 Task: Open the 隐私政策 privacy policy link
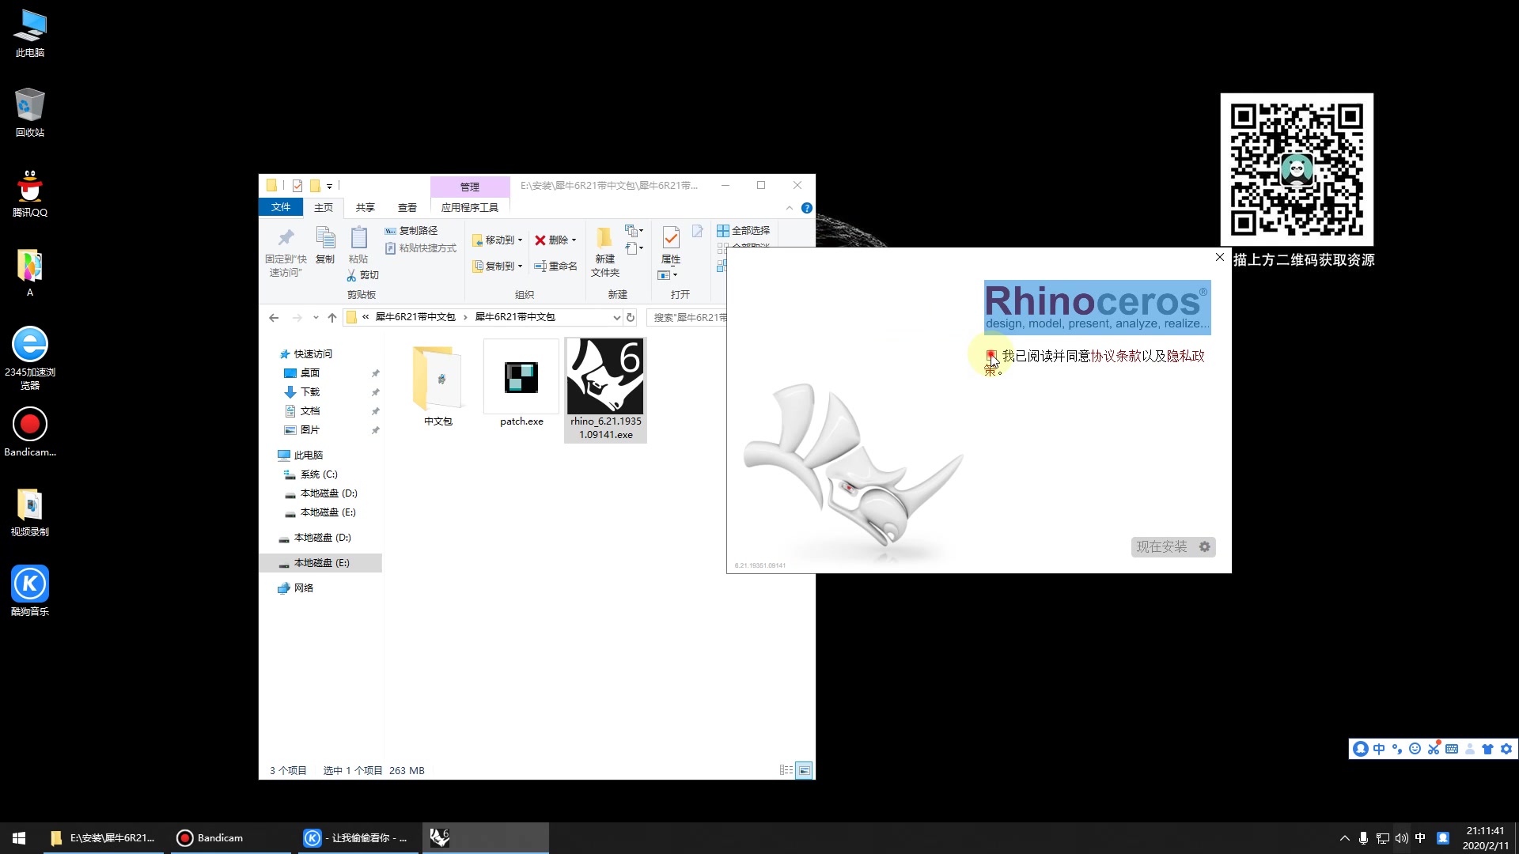(1185, 356)
